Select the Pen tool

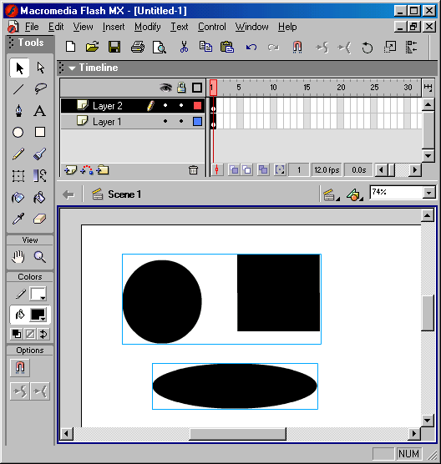(x=18, y=111)
